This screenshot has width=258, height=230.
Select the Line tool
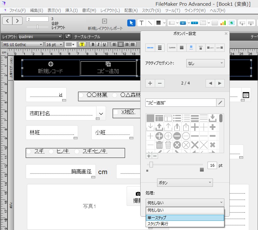click(150, 23)
